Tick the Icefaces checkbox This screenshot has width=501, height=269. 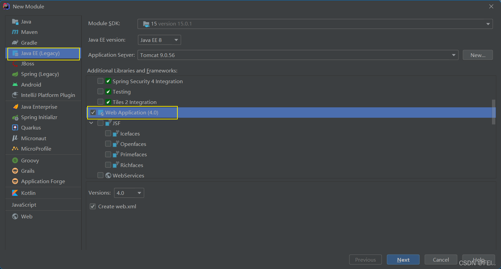pos(108,133)
